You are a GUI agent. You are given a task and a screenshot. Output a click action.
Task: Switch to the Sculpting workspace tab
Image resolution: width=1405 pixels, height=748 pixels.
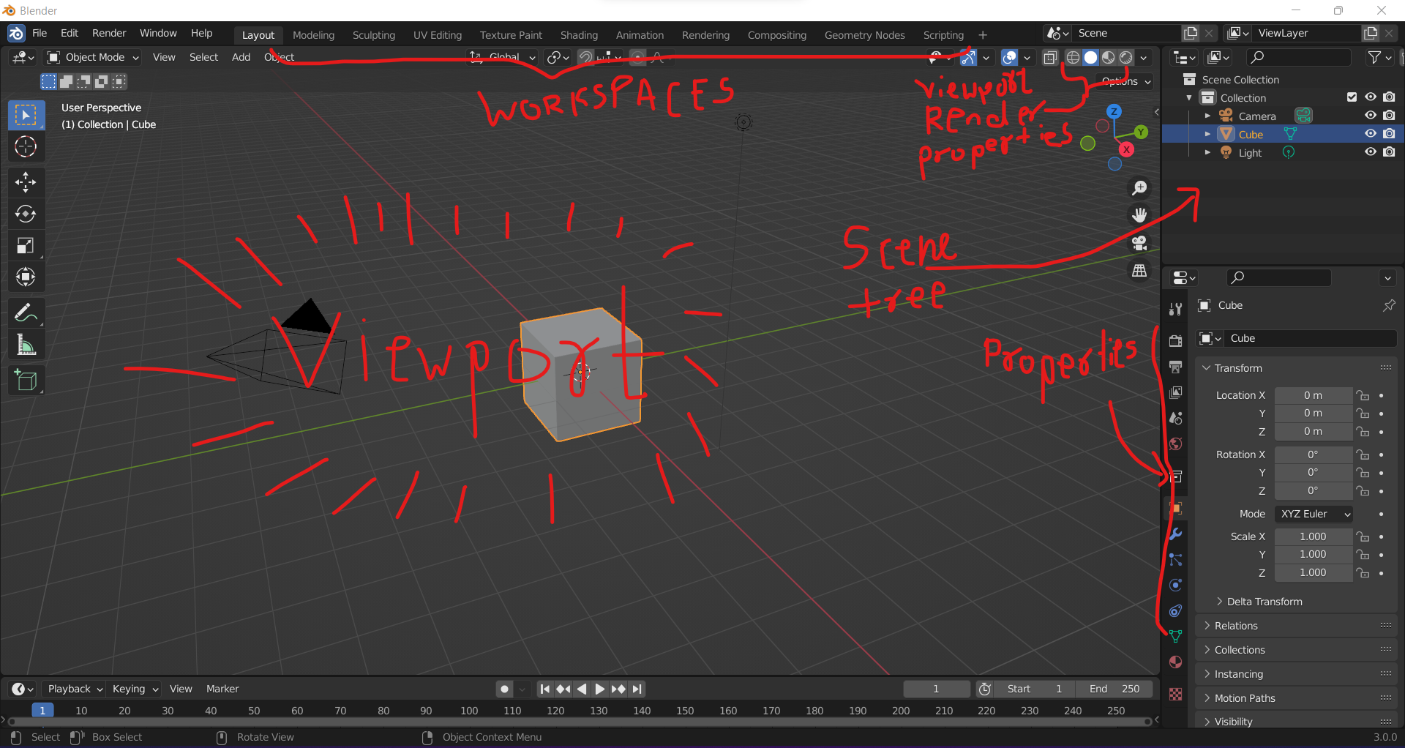click(373, 35)
